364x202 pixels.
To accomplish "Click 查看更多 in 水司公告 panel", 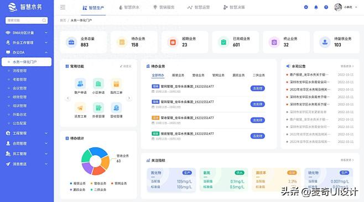I will [347, 66].
